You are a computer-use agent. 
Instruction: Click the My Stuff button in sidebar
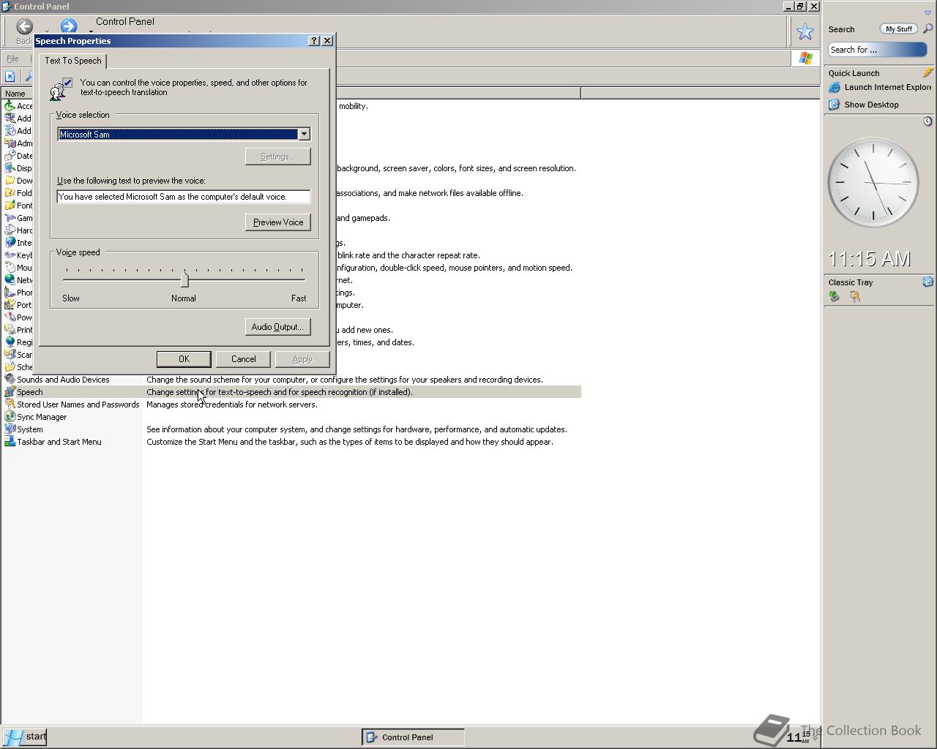pyautogui.click(x=899, y=29)
